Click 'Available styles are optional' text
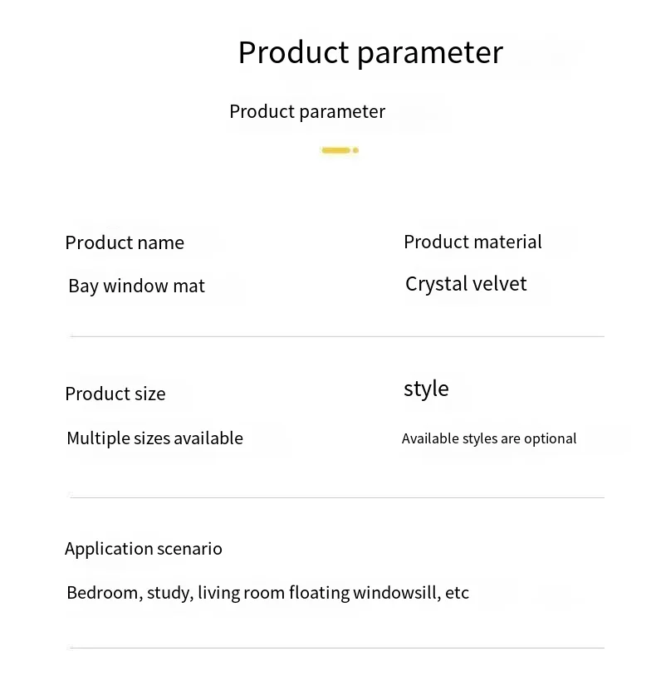 coord(489,438)
